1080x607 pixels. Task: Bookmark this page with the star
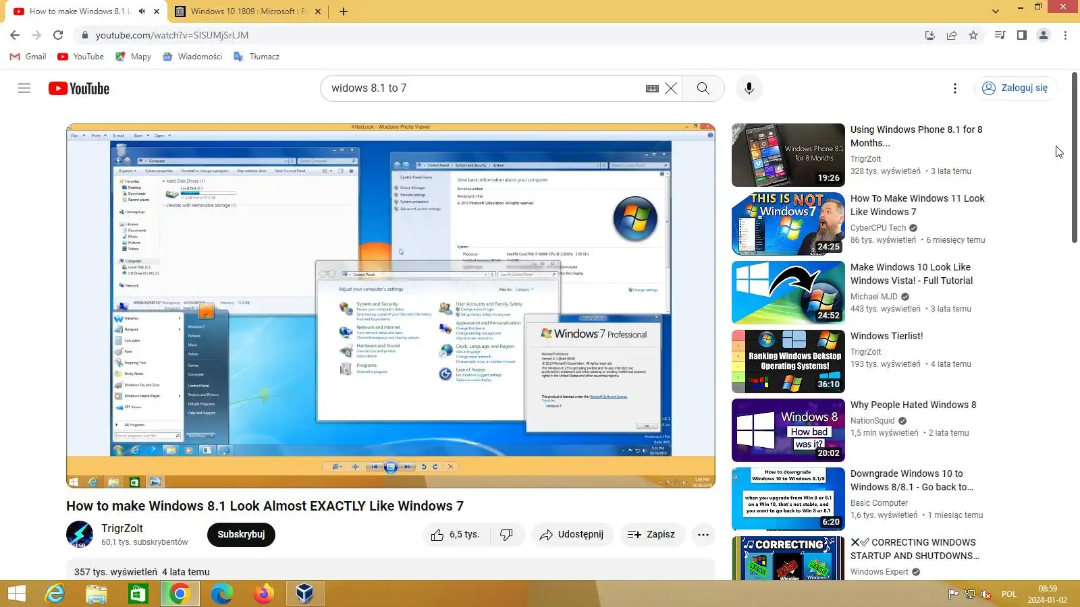point(973,35)
